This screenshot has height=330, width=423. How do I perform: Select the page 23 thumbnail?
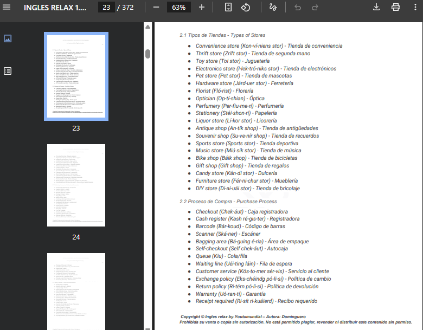76,76
